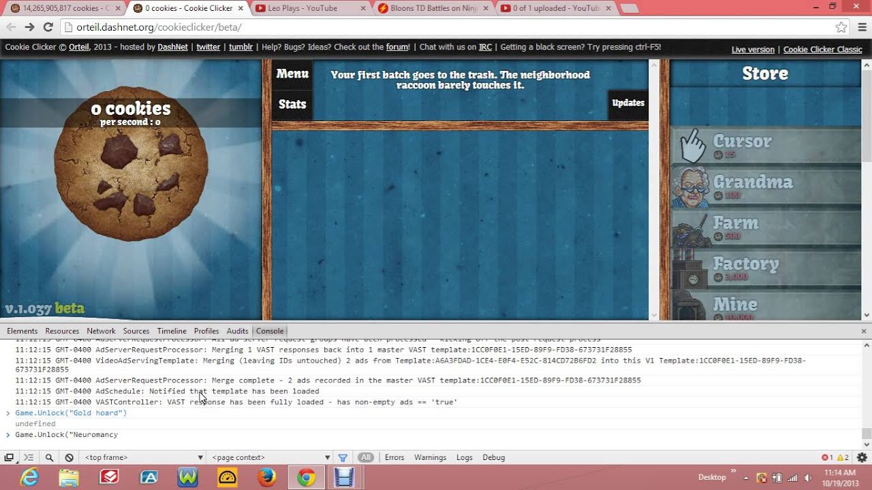Click the red error count indicator
Viewport: 872px width, 490px height.
point(827,457)
